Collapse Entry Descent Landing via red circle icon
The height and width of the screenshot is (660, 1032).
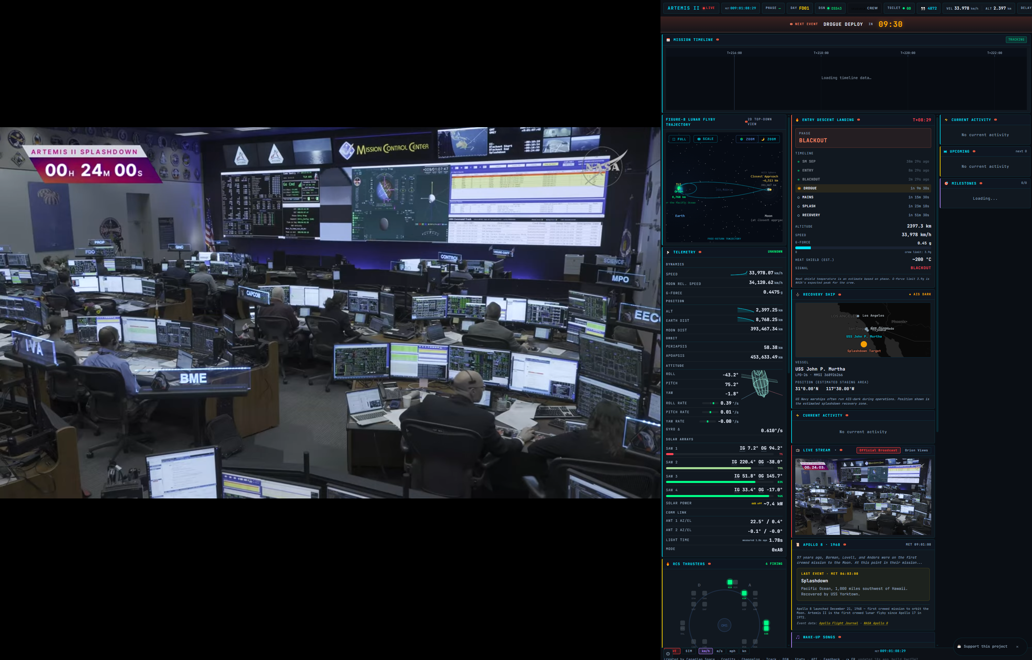pos(858,120)
